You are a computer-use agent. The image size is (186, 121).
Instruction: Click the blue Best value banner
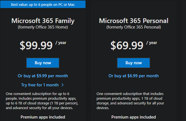tap(43, 4)
